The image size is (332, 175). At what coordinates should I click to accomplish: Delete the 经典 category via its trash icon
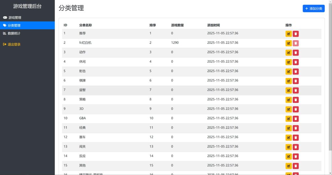(x=296, y=128)
